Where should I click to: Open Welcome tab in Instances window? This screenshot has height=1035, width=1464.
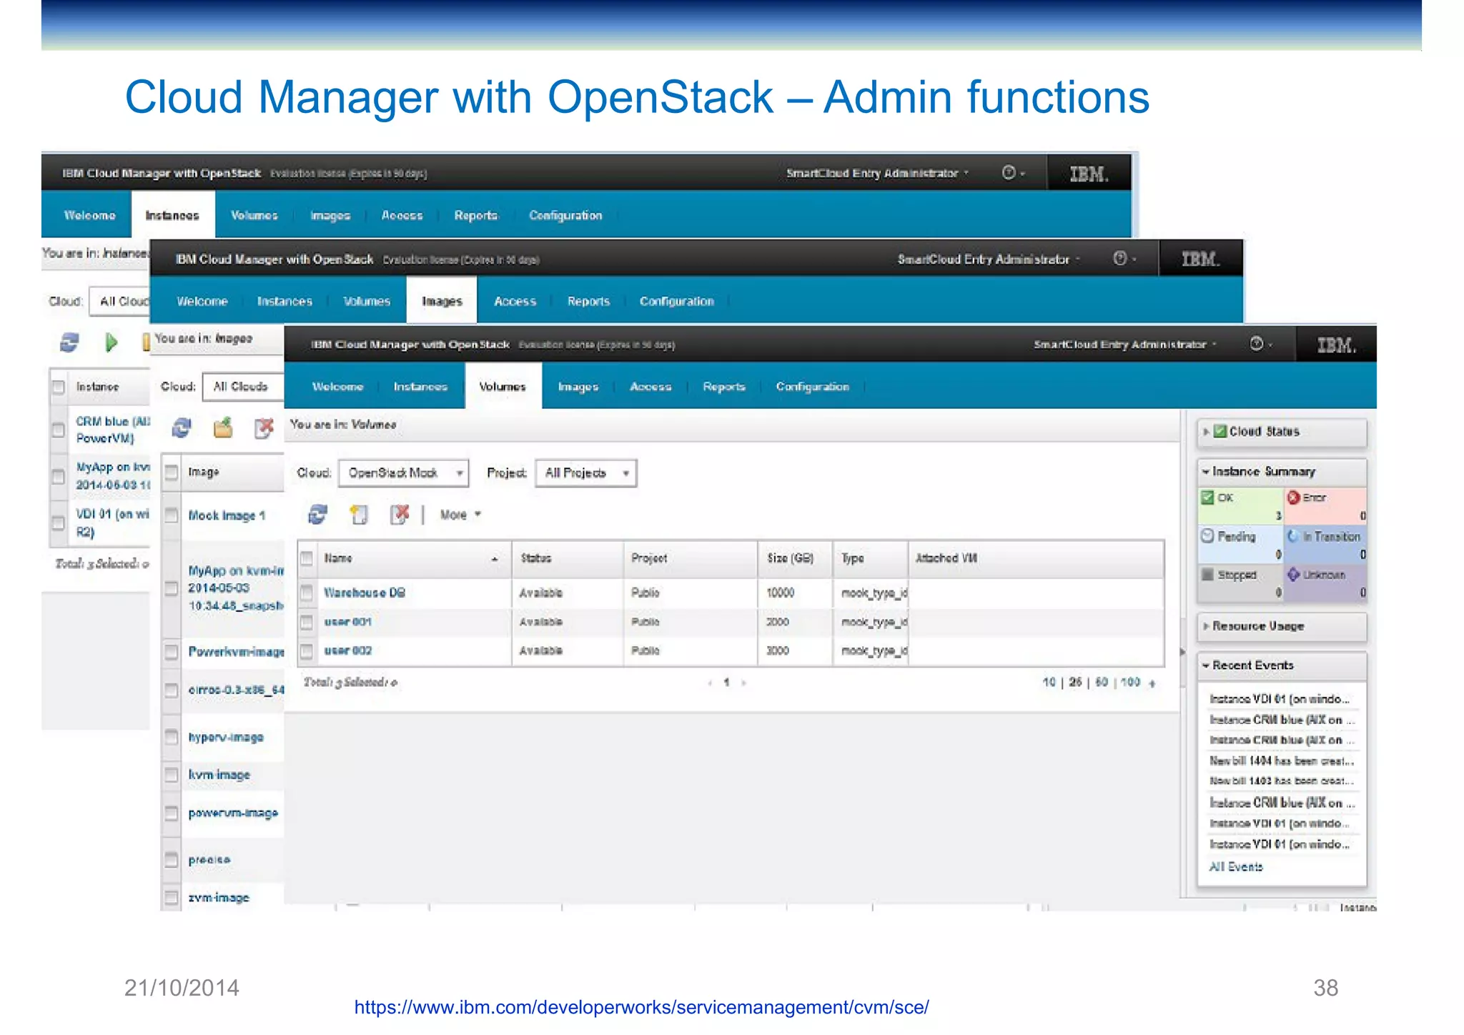tap(89, 215)
